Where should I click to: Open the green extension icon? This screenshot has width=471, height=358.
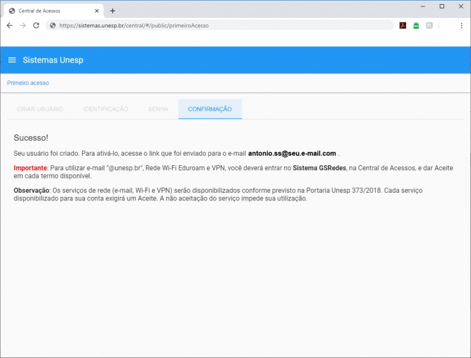point(416,26)
